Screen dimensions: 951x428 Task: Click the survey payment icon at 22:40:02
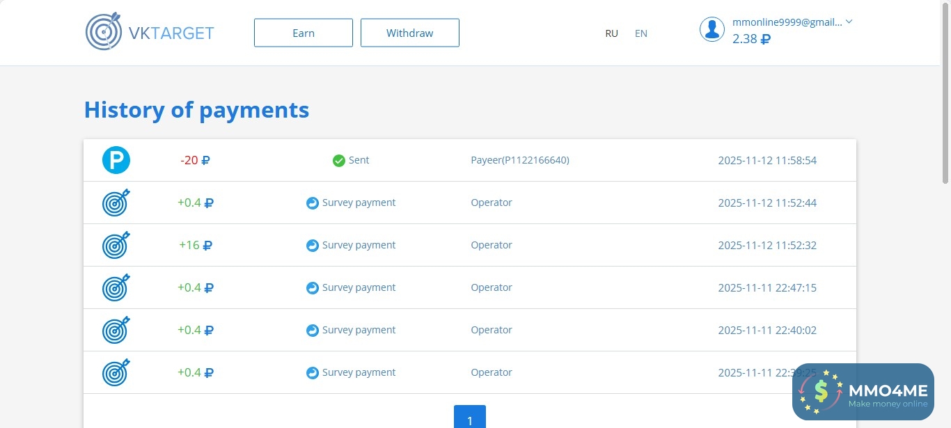[x=313, y=331]
